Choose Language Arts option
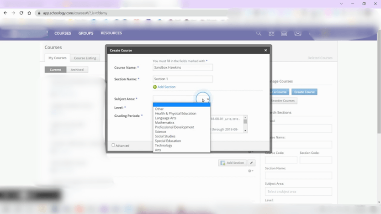381x214 pixels. click(181, 118)
